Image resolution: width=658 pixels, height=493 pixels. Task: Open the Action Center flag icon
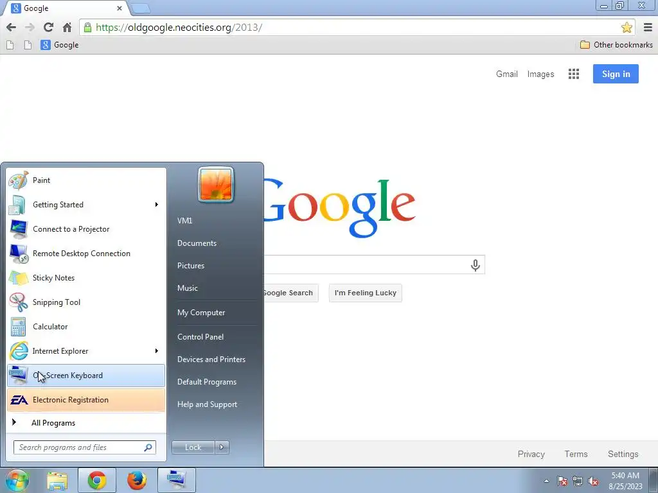click(562, 481)
